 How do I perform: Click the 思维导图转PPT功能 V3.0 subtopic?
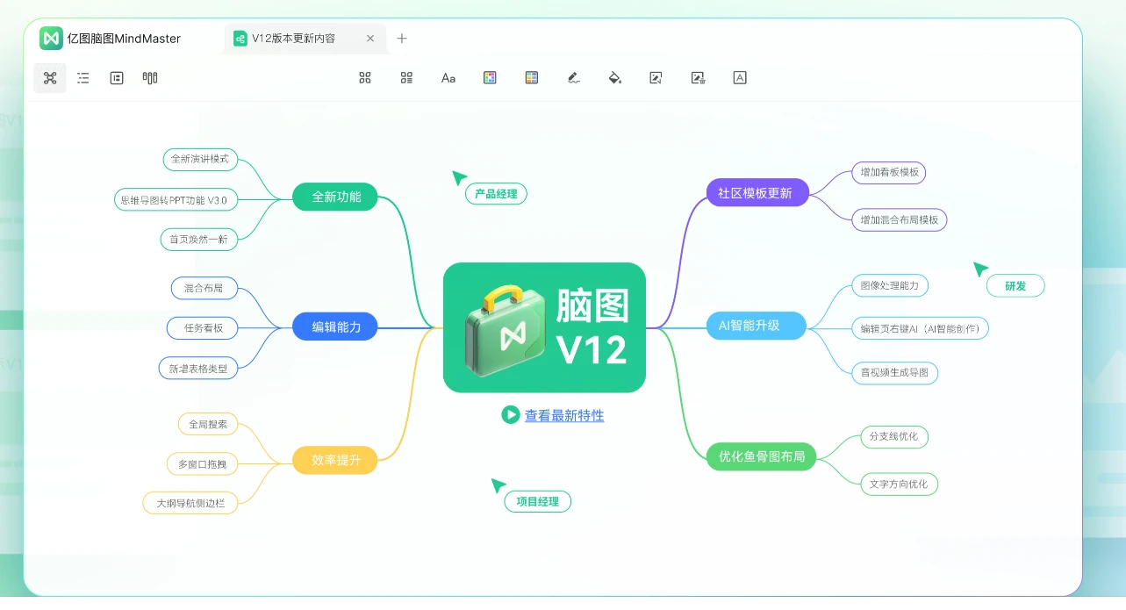tap(176, 200)
